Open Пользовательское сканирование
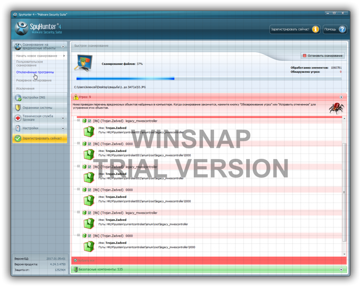Screen dimensions: 361x287 pos(29,63)
